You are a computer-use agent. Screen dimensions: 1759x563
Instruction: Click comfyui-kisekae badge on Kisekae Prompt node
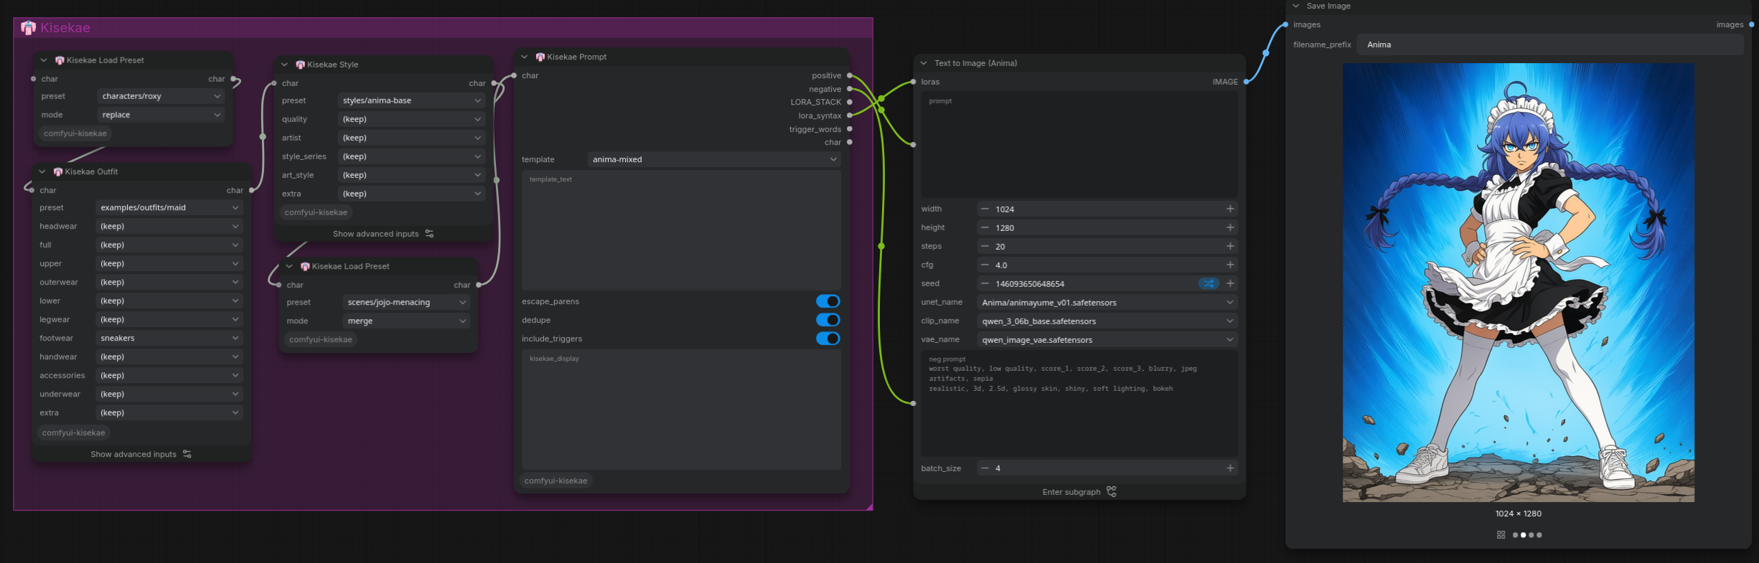[x=555, y=481]
